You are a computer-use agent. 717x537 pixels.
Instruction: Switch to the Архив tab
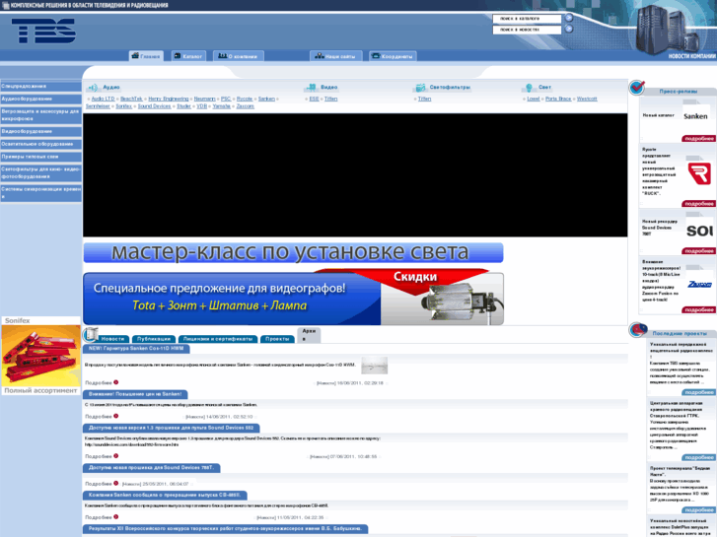coord(309,335)
